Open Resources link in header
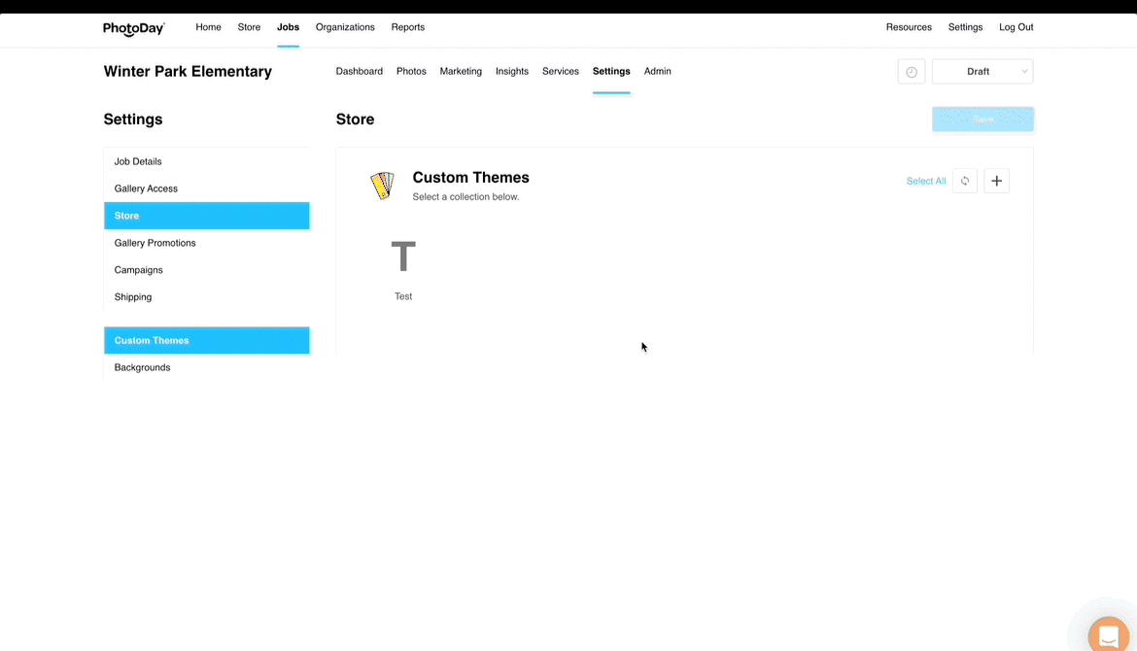 [x=909, y=27]
